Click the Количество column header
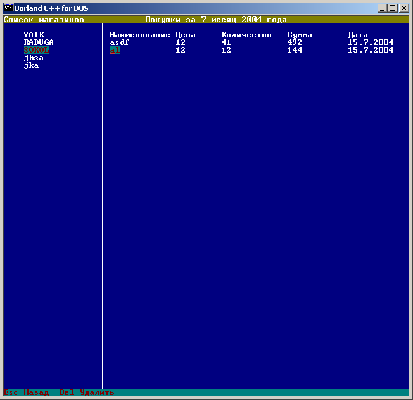Screen dimensions: 413x400 point(246,35)
